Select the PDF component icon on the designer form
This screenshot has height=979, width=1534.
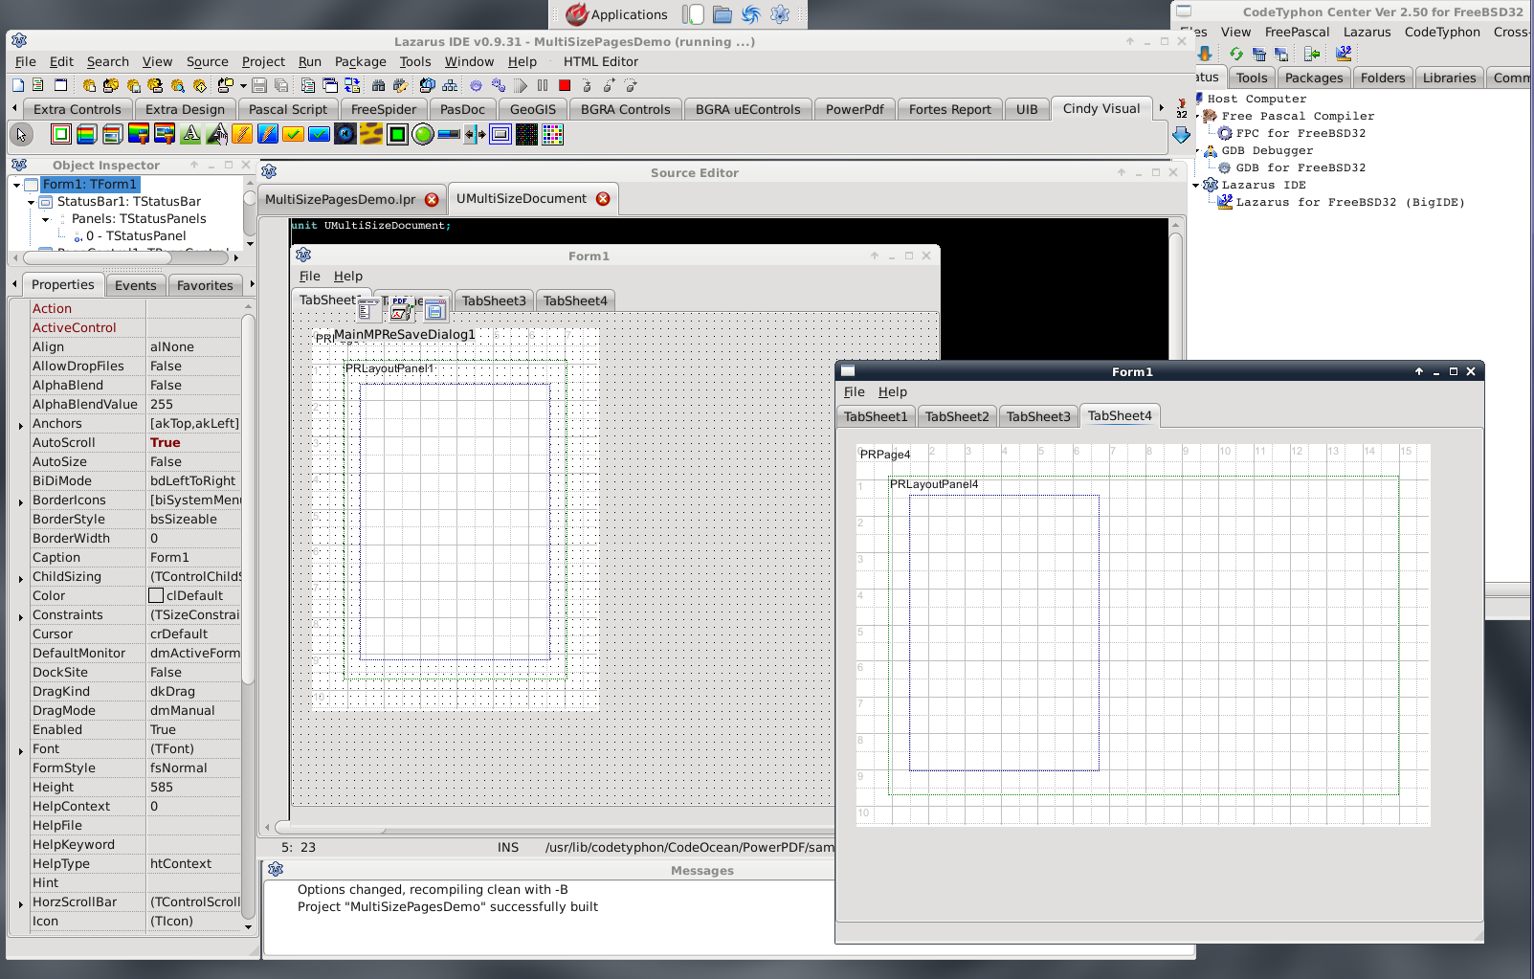401,308
